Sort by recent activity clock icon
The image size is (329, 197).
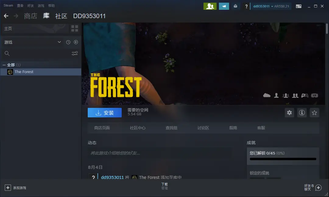point(68,42)
